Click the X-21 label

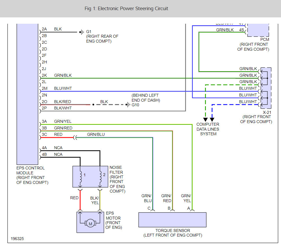point(267,112)
